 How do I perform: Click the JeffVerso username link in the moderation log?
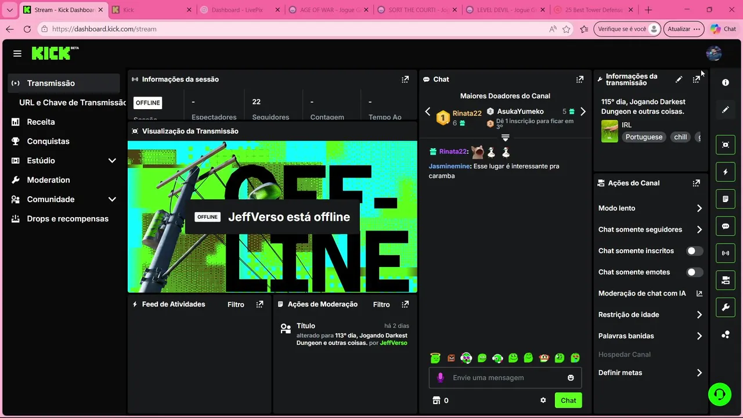[x=394, y=343]
